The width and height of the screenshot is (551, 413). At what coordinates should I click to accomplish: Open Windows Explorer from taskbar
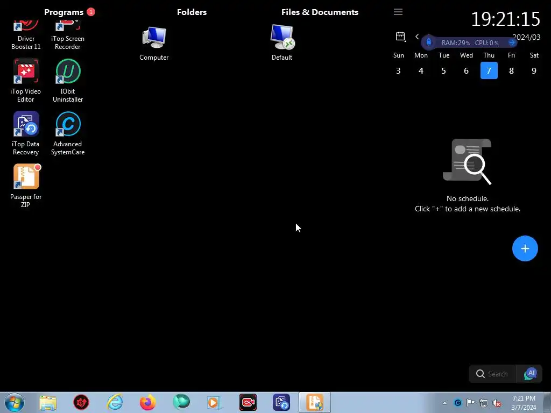(48, 402)
